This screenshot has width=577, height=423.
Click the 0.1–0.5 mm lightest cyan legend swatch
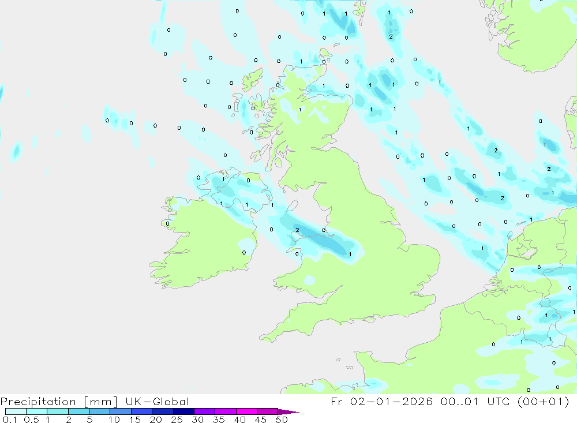(x=16, y=411)
